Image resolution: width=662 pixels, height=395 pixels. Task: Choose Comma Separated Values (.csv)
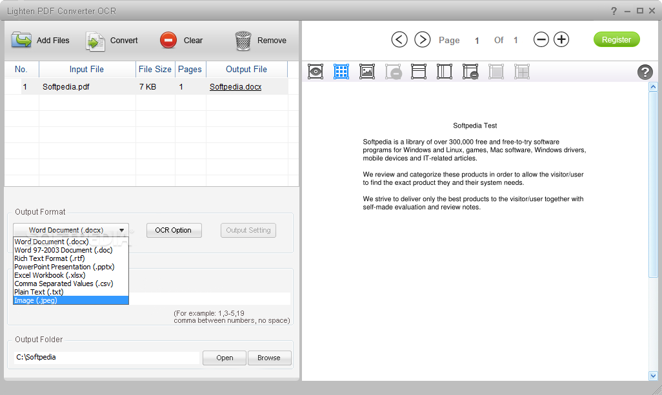click(x=70, y=284)
